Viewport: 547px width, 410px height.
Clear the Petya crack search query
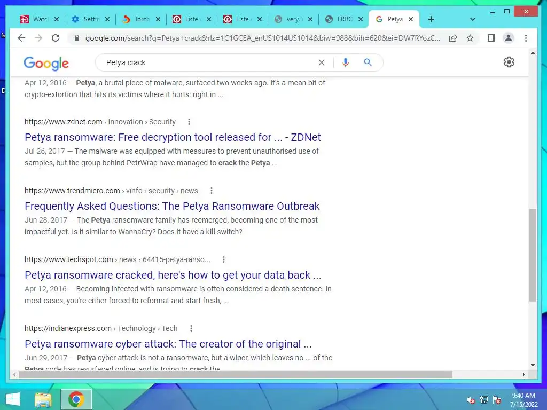coord(321,62)
